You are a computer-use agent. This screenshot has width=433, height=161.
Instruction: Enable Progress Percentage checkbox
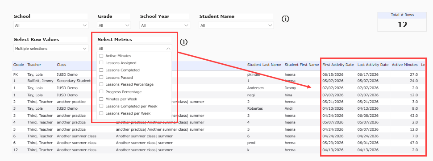pyautogui.click(x=101, y=92)
